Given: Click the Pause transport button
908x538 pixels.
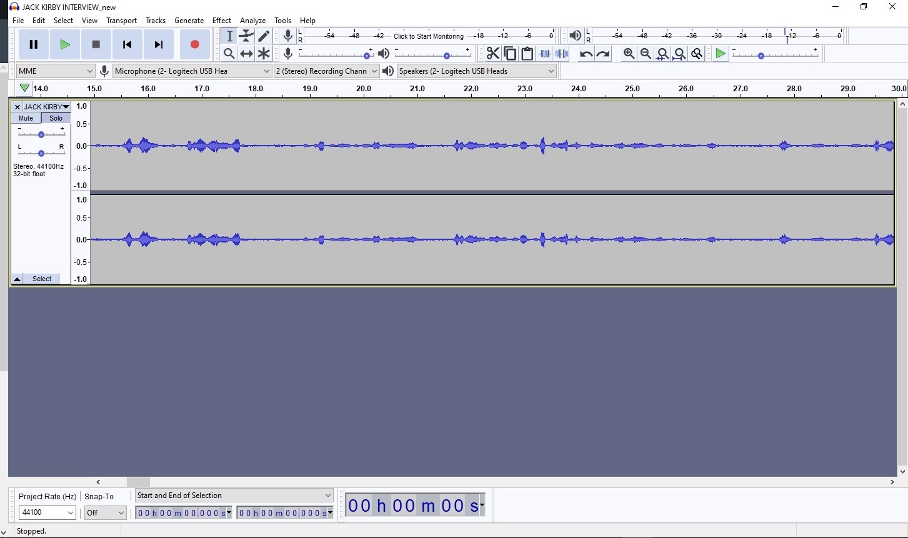Looking at the screenshot, I should point(34,44).
